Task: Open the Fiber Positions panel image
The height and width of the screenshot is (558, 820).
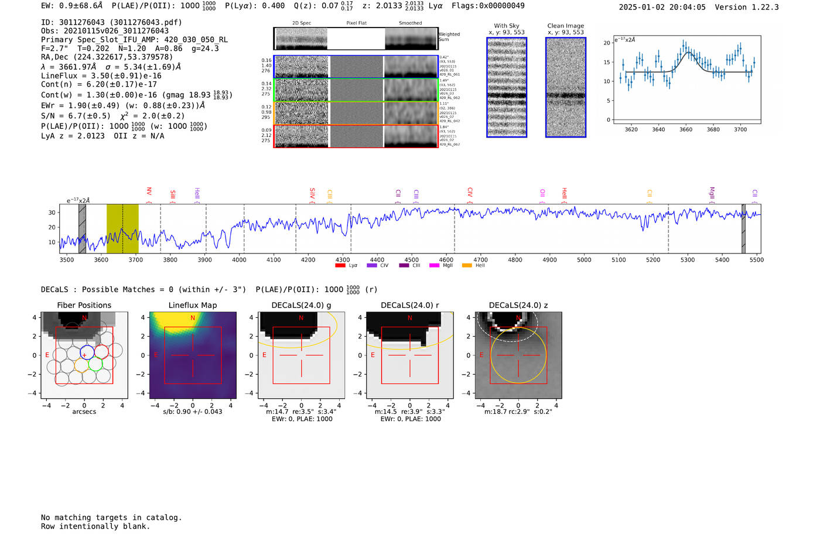Action: [84, 355]
